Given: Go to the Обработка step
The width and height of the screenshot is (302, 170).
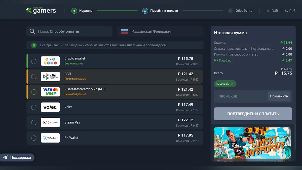Looking at the screenshot, I should 244,11.
